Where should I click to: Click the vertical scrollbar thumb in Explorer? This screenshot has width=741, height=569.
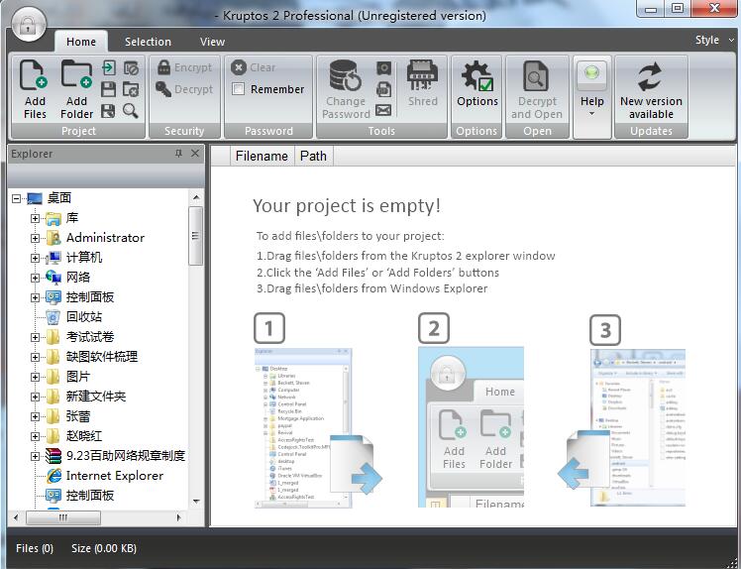pyautogui.click(x=195, y=236)
